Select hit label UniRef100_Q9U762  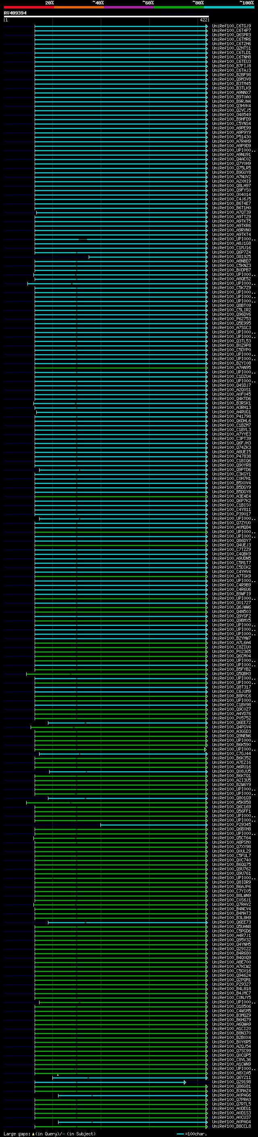point(231,869)
